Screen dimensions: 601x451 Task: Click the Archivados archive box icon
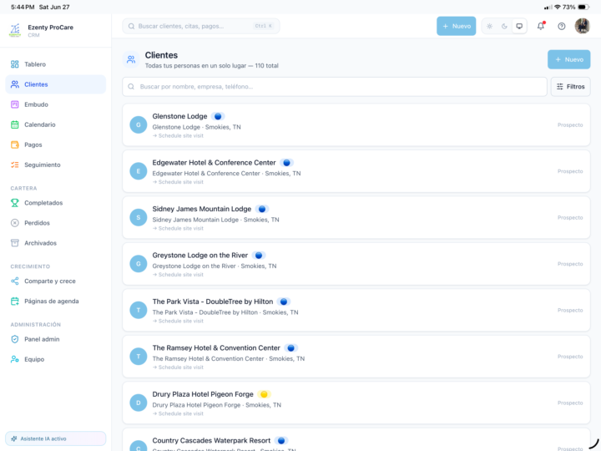[x=14, y=243]
